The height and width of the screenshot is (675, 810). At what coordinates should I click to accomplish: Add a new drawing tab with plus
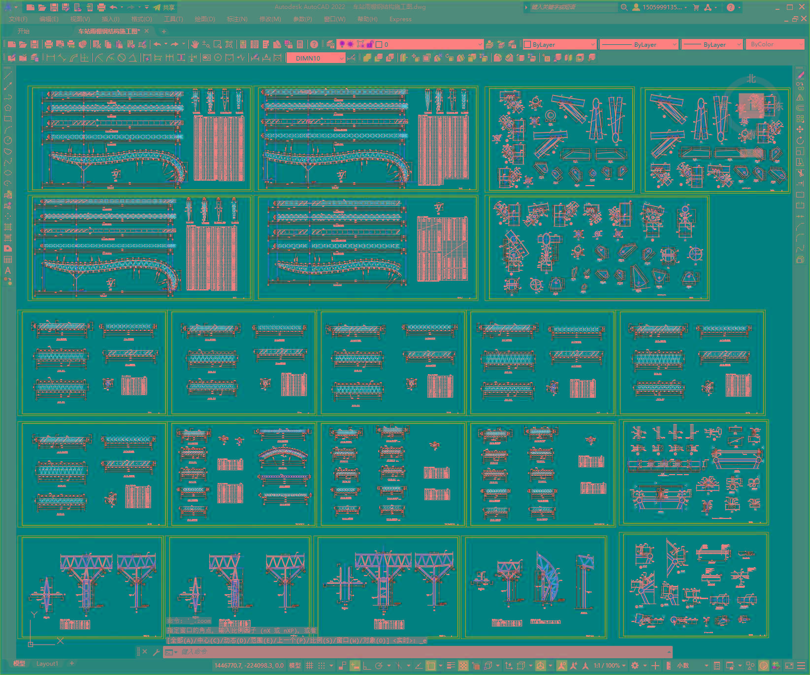pos(164,31)
